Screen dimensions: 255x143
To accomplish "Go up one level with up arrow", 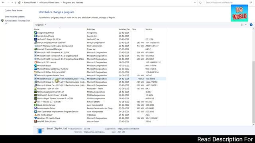I will coord(16,3).
